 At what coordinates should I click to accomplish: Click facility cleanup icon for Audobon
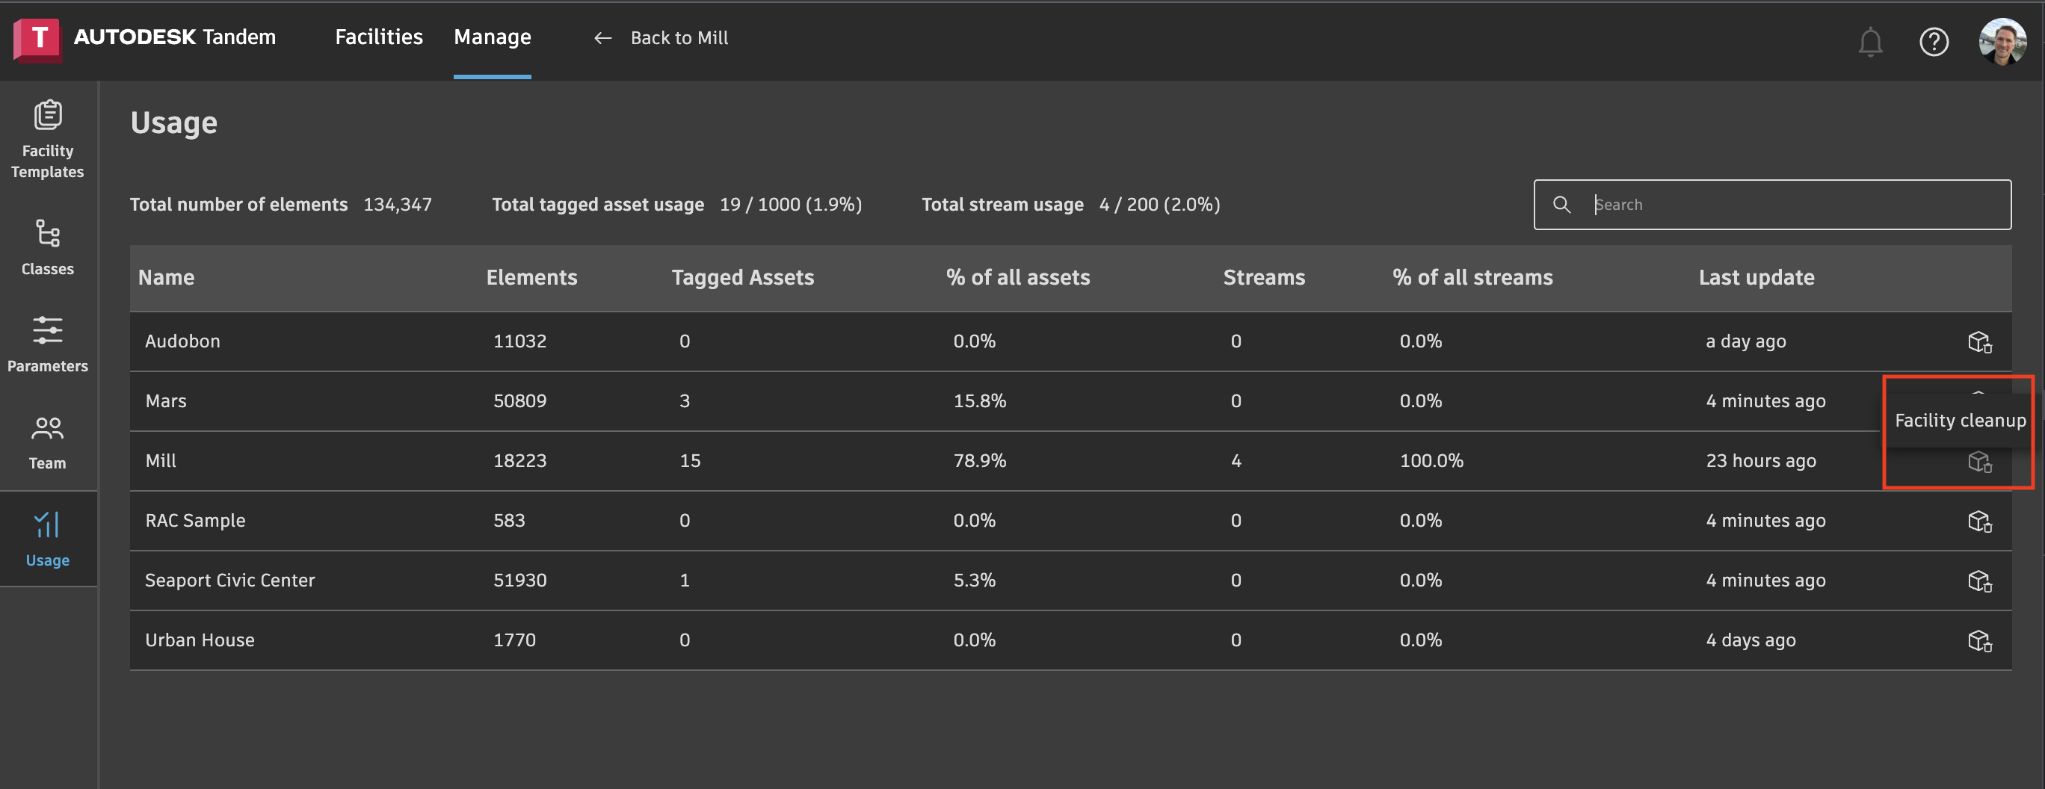(1979, 342)
